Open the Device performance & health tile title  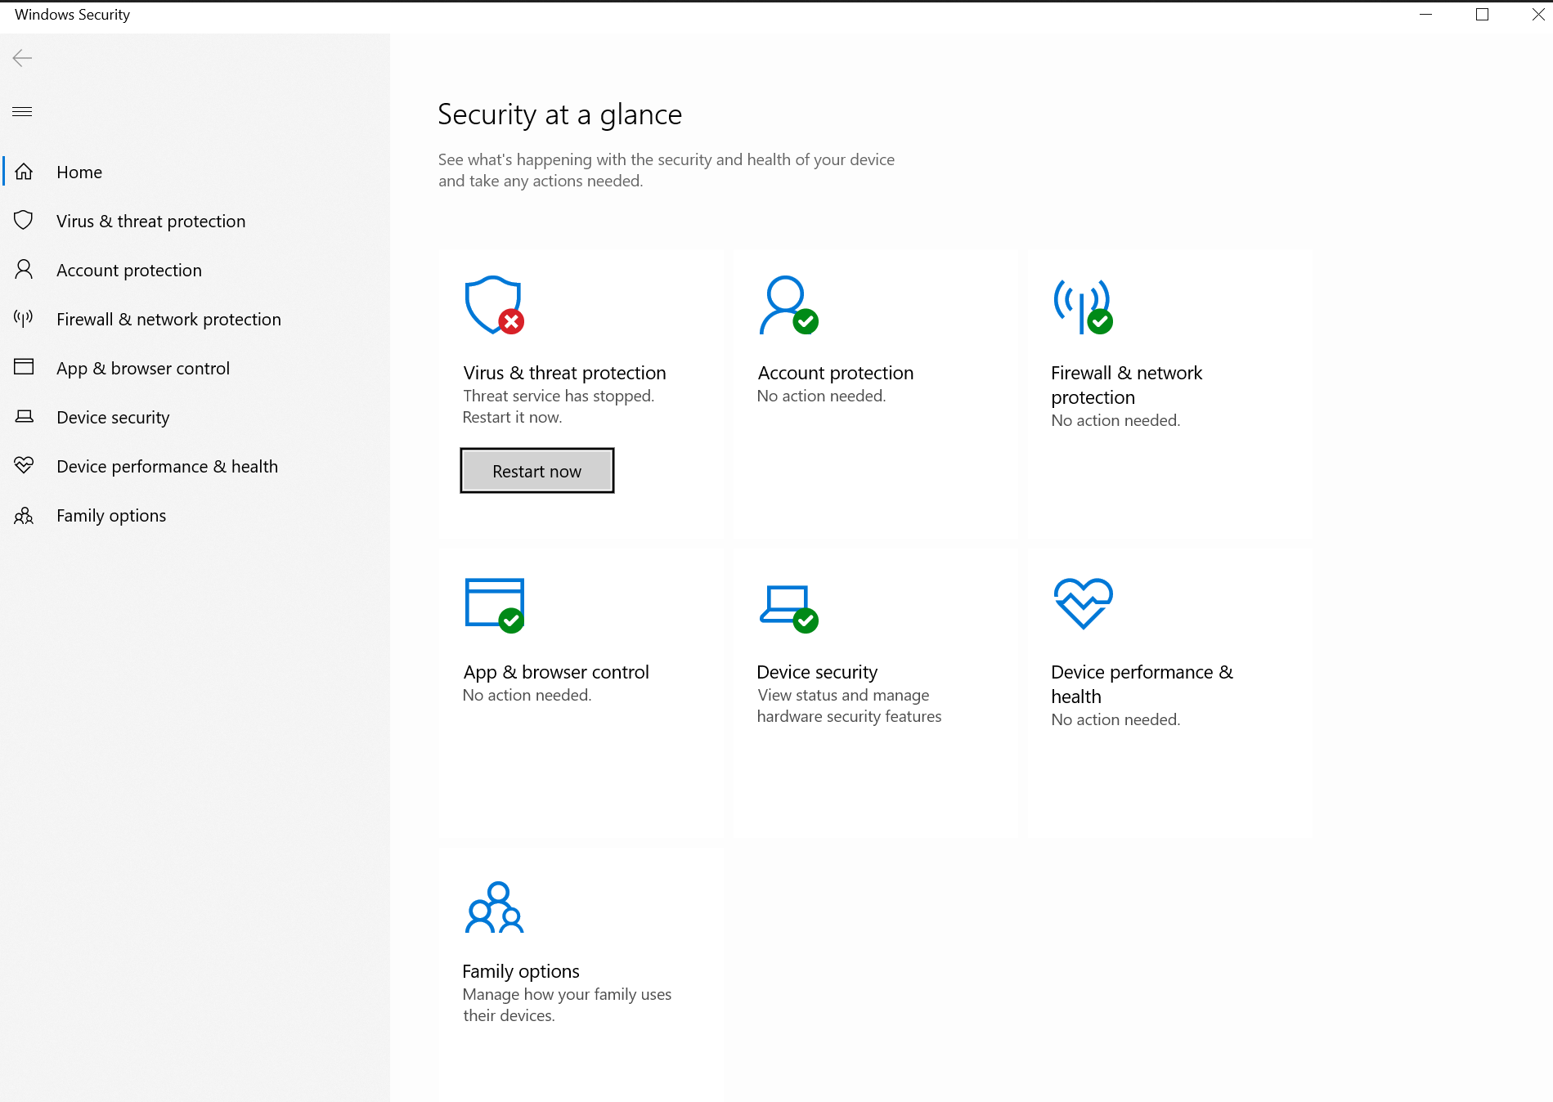click(1142, 684)
